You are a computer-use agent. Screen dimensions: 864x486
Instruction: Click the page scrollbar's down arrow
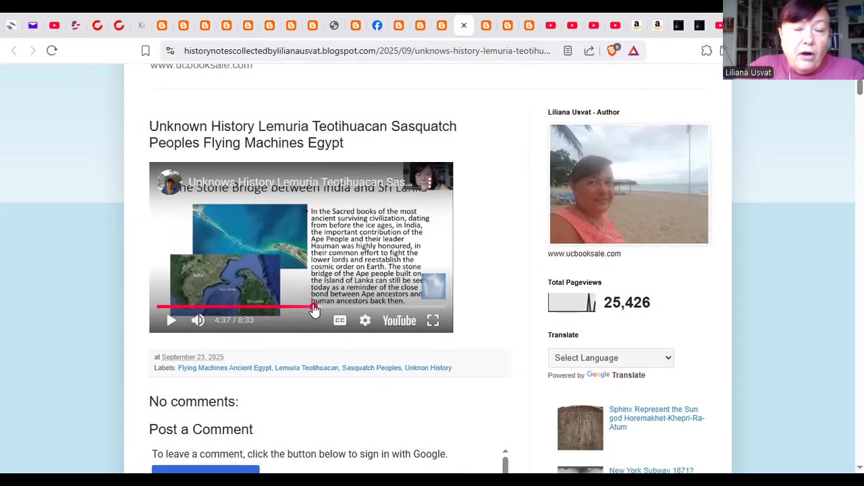(859, 467)
